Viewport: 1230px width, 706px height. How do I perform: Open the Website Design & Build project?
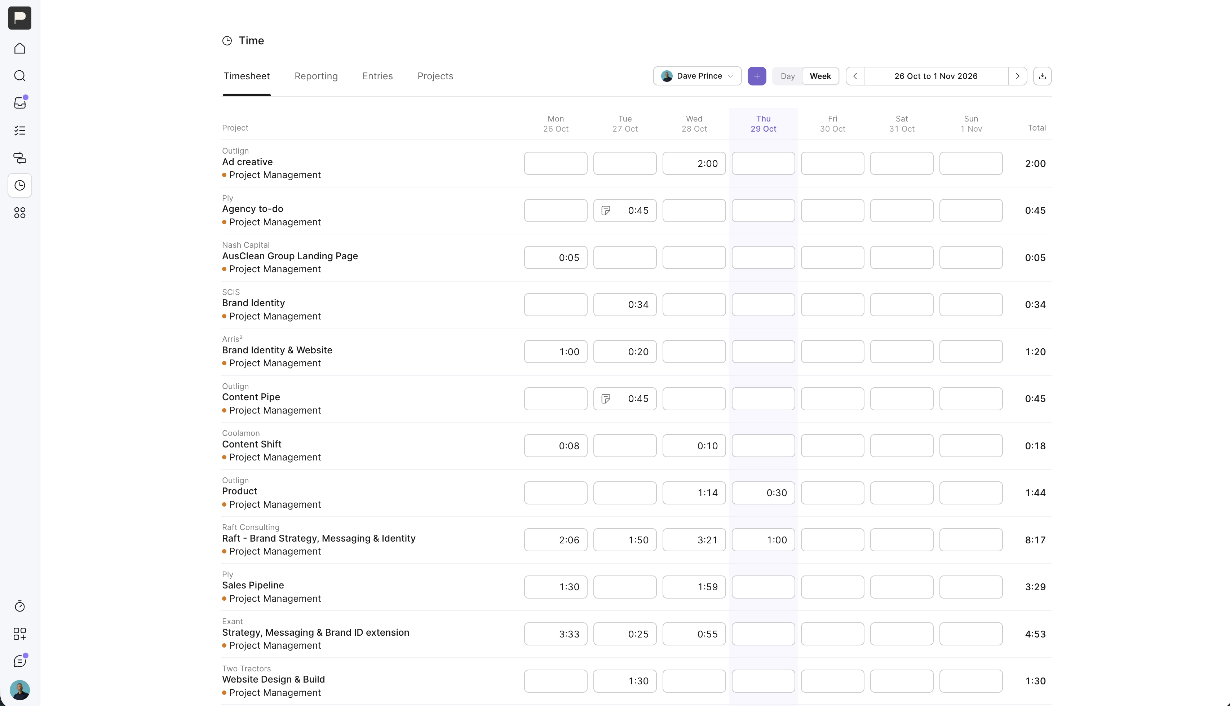[x=273, y=679]
